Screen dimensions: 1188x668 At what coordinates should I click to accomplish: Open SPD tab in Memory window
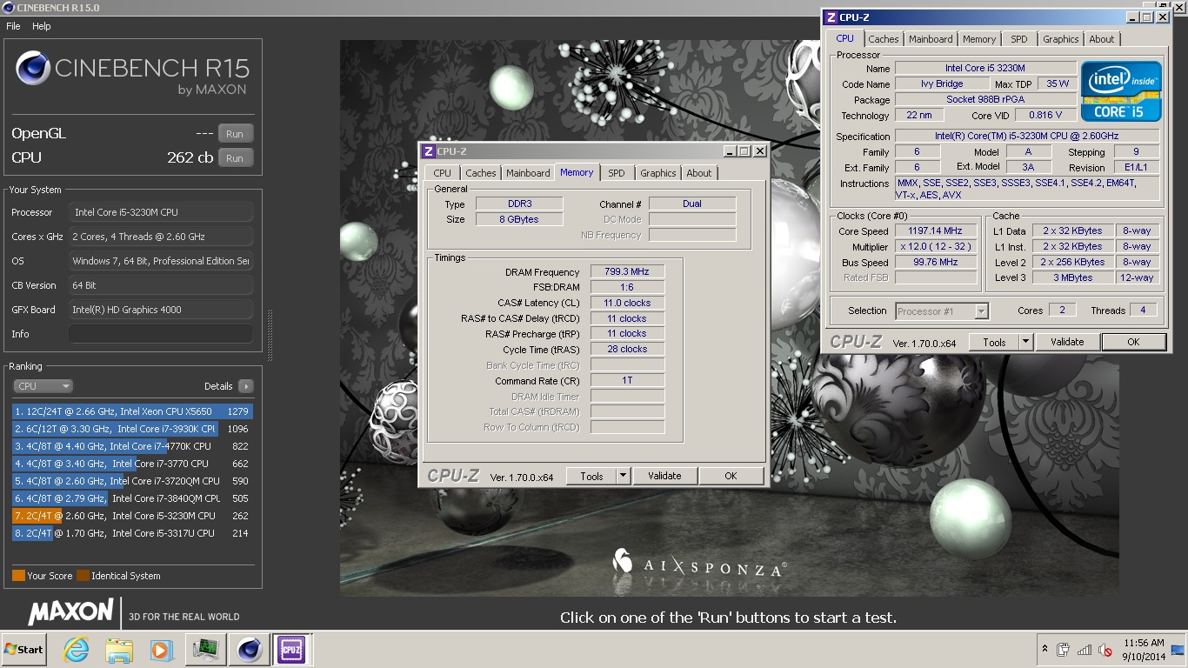point(617,173)
